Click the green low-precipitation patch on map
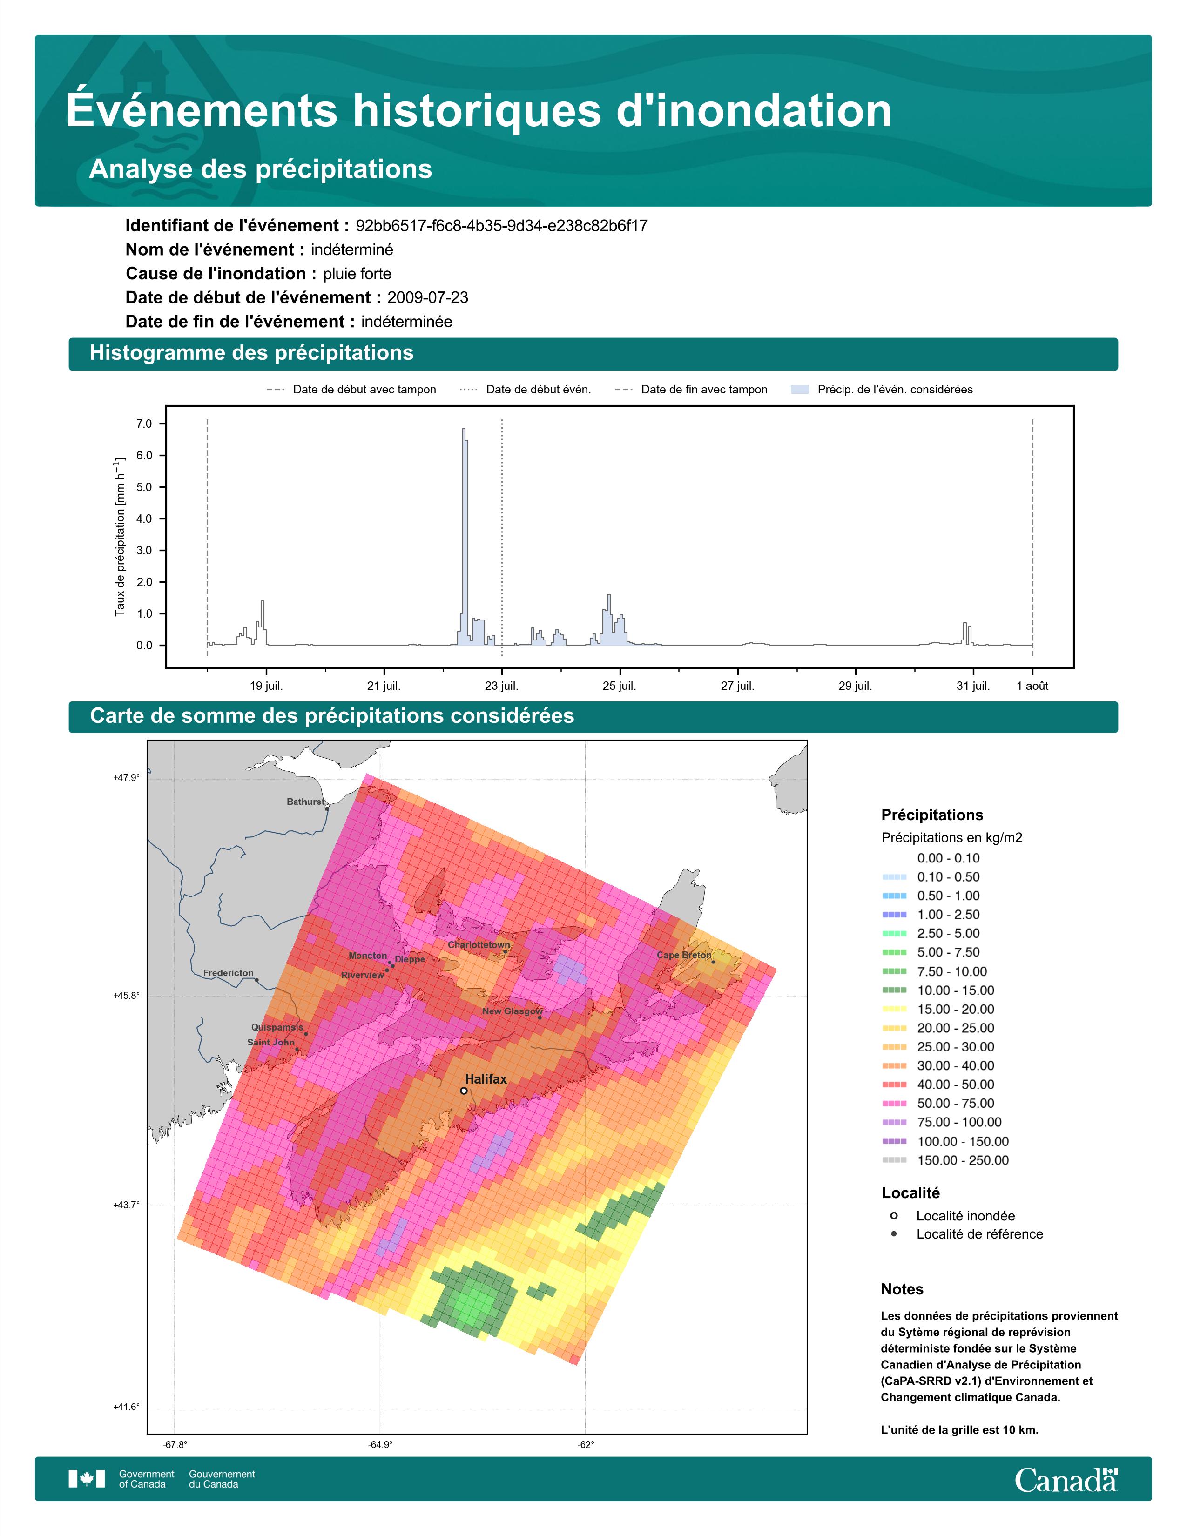Viewport: 1187px width, 1536px height. 469,1300
